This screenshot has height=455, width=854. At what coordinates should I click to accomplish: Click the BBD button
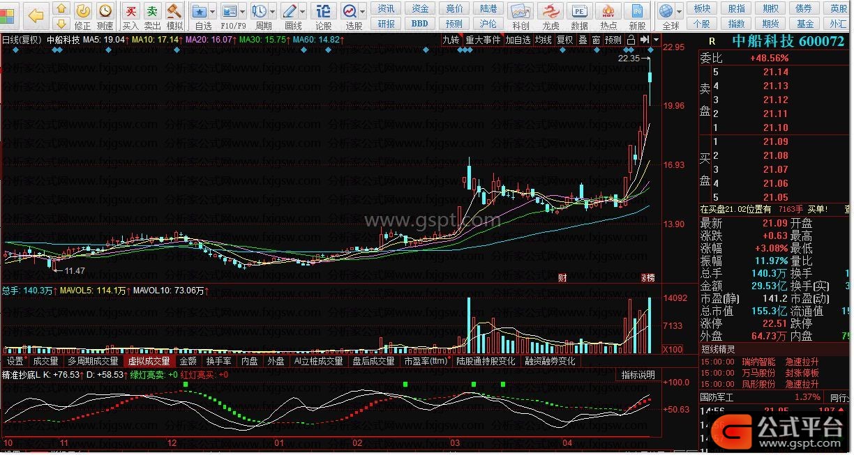[x=420, y=24]
